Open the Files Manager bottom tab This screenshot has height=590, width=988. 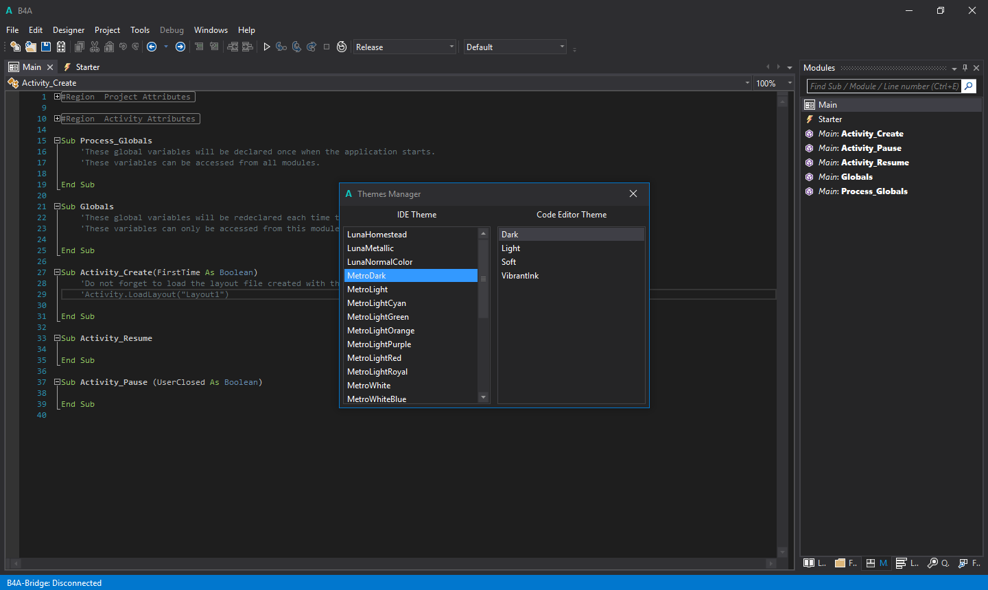pos(846,563)
